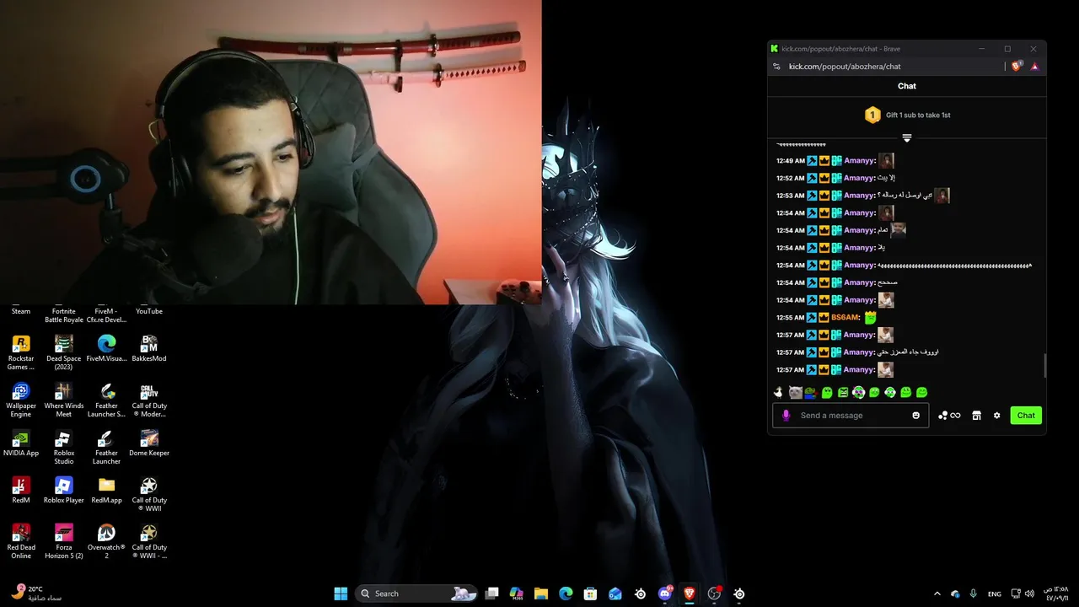
Task: Open Roblox Player desktop icon
Action: pyautogui.click(x=63, y=490)
